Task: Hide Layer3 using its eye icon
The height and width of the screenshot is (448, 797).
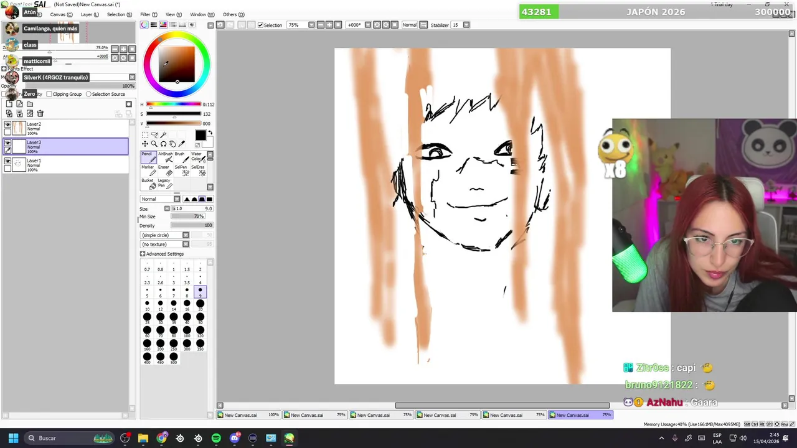Action: tap(7, 143)
